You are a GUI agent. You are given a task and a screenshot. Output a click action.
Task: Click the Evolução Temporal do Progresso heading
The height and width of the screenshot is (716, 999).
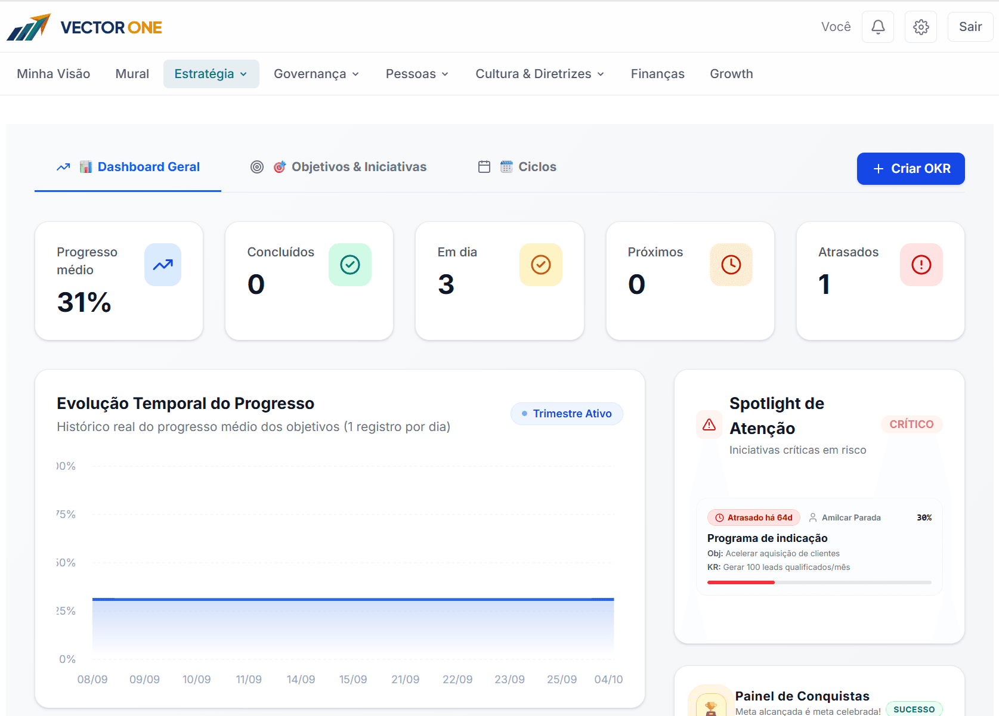[x=185, y=404]
